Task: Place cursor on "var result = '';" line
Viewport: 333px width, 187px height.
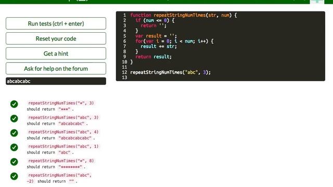Action: point(156,36)
